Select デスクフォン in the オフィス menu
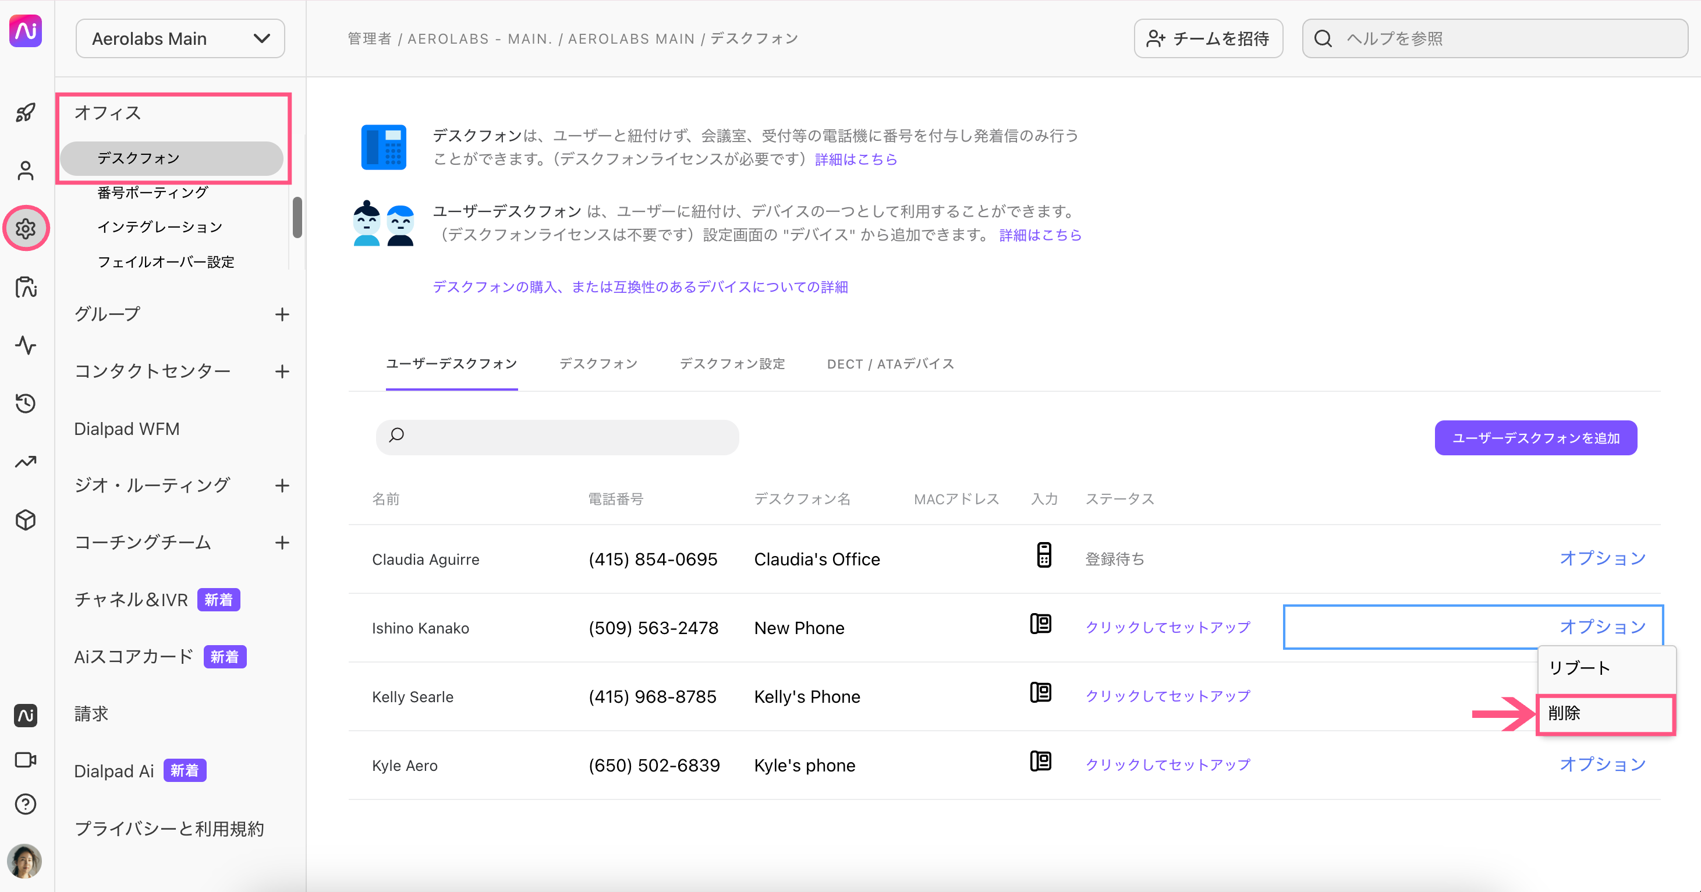Image resolution: width=1701 pixels, height=892 pixels. (172, 158)
